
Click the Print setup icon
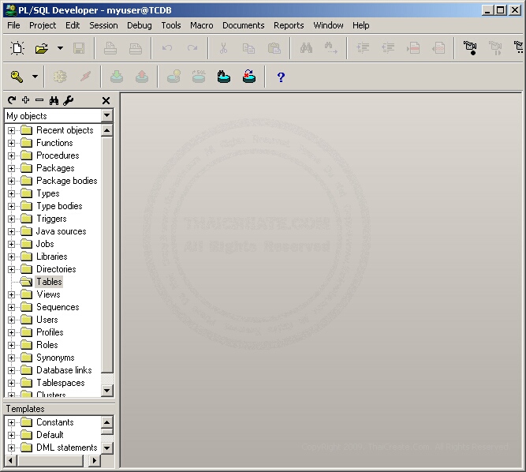click(x=136, y=48)
